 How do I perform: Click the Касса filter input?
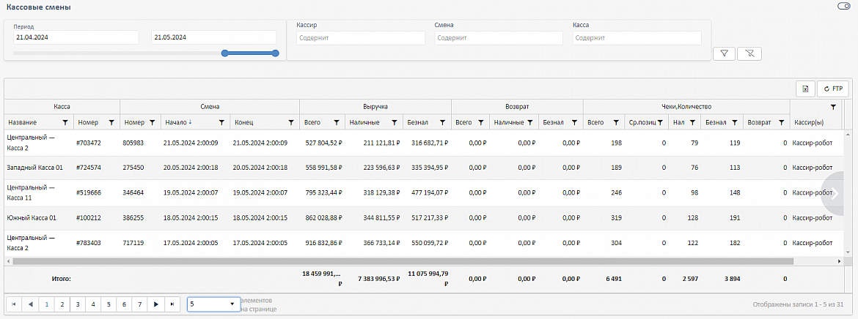click(637, 38)
